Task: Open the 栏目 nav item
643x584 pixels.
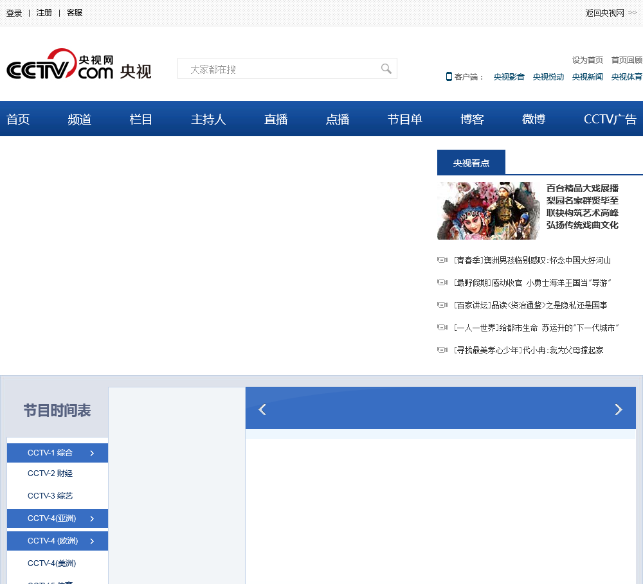Action: pyautogui.click(x=141, y=119)
